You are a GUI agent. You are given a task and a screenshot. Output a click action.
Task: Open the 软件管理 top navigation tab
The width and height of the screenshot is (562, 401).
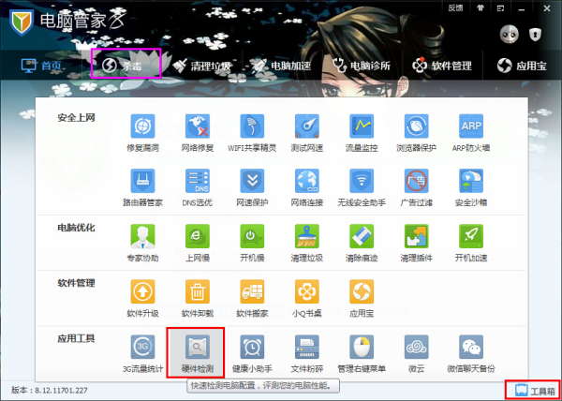pyautogui.click(x=441, y=66)
